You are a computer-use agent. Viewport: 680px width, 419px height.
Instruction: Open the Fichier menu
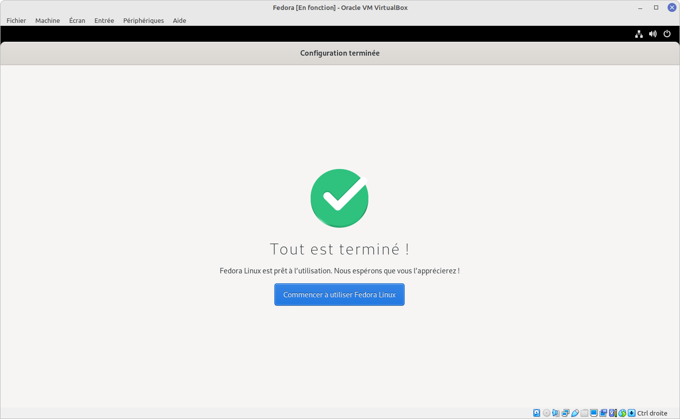[x=16, y=20]
